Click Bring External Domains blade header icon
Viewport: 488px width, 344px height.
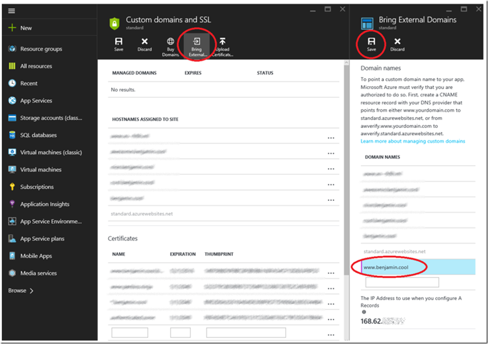pyautogui.click(x=367, y=23)
